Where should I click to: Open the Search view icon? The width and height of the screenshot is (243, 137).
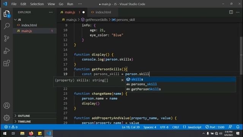click(6, 26)
